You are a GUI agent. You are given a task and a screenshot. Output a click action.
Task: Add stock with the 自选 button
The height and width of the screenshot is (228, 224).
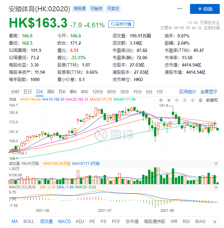(x=205, y=9)
